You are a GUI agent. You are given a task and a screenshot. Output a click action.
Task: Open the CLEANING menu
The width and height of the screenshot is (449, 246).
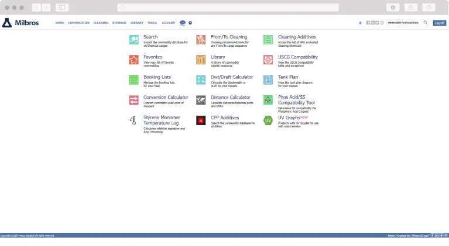[101, 23]
